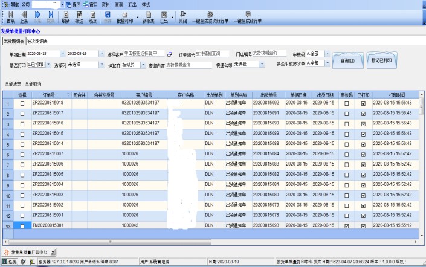Open the 程序 menu
The width and height of the screenshot is (426, 267).
click(74, 5)
